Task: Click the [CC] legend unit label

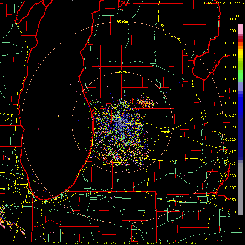Action: (232, 19)
